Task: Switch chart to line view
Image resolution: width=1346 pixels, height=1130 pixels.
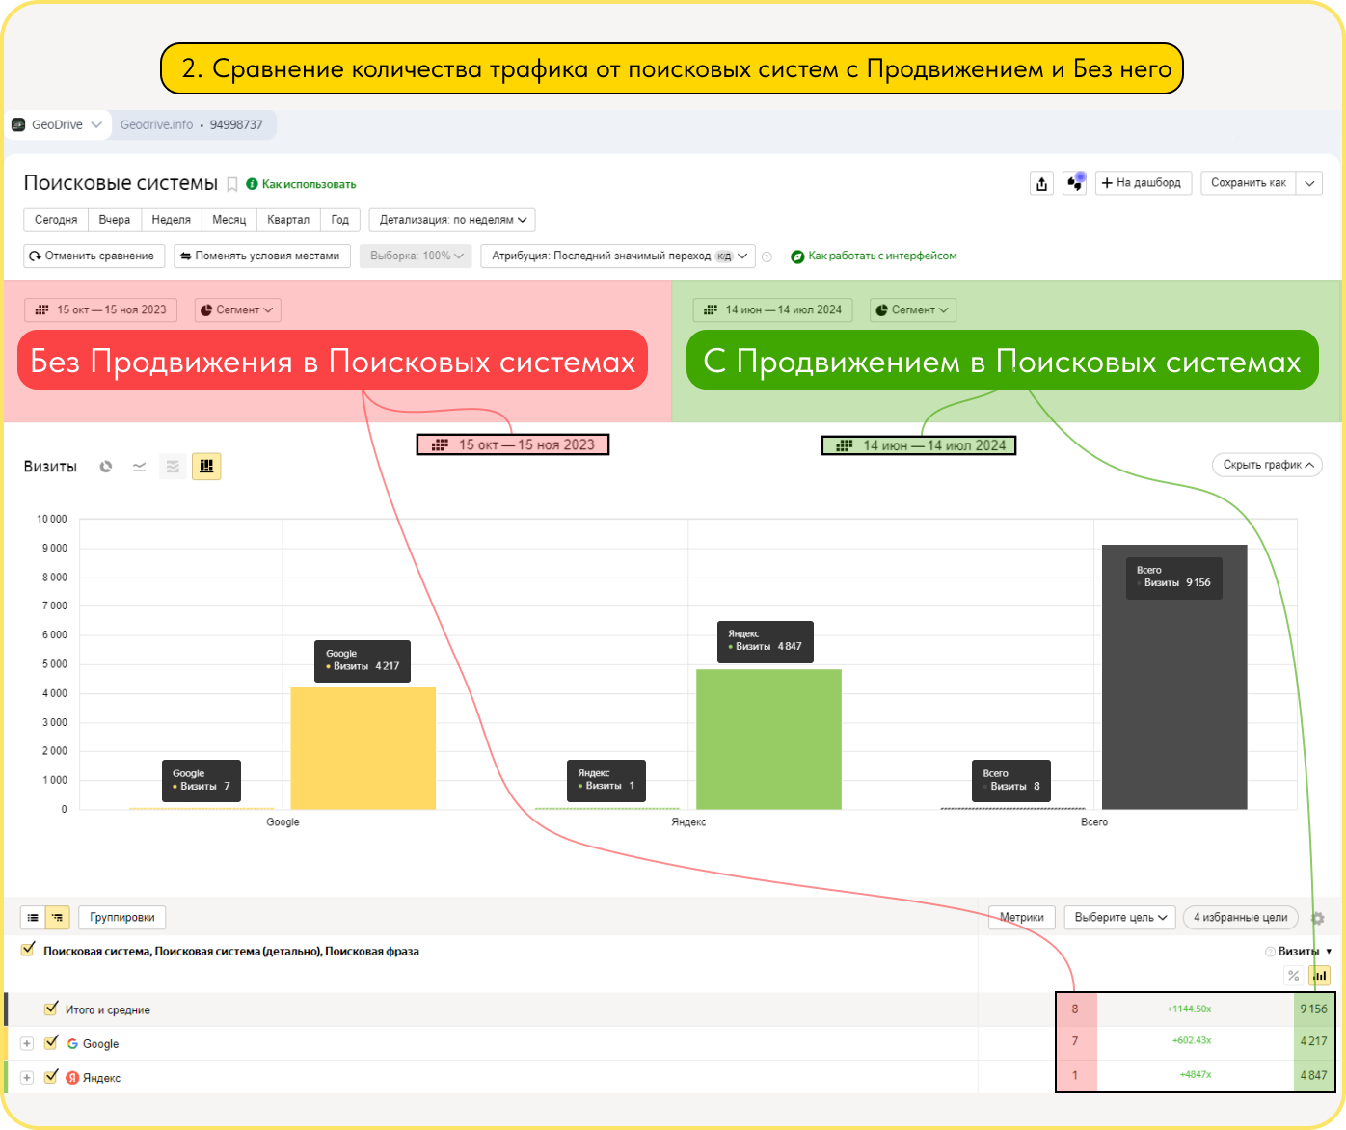Action: pyautogui.click(x=140, y=467)
